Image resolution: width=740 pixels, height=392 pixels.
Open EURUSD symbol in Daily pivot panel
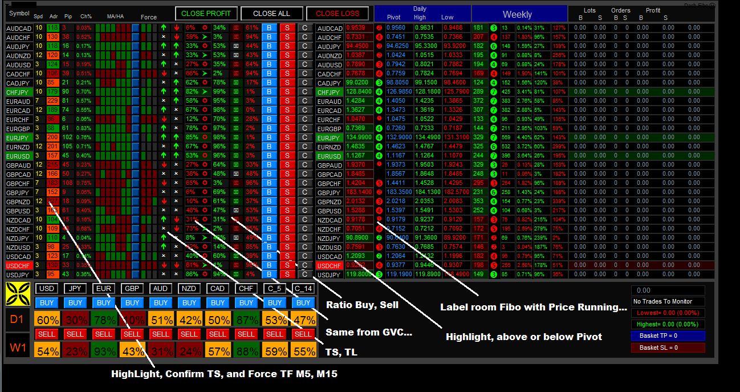[330, 156]
